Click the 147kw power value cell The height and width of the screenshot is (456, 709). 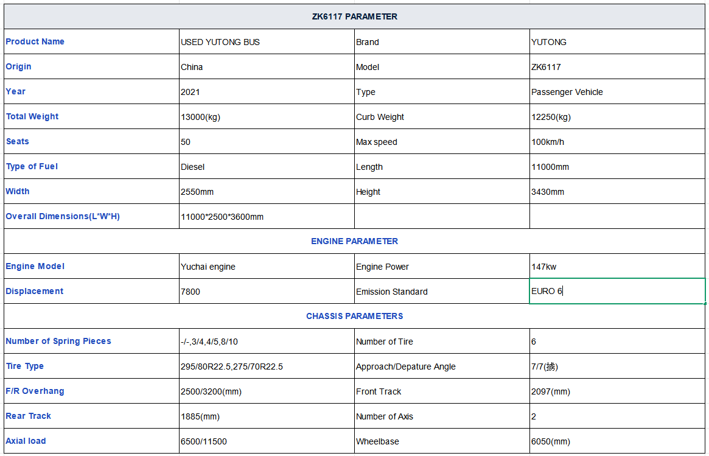(617, 266)
